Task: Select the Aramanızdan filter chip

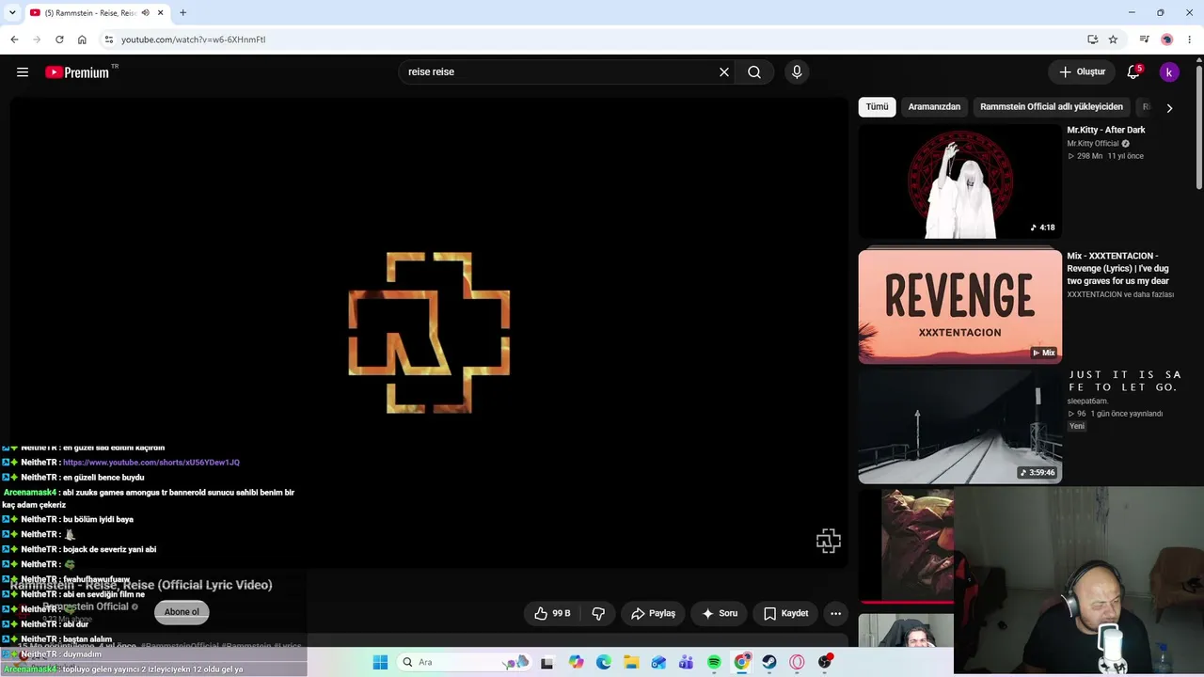Action: [x=934, y=107]
